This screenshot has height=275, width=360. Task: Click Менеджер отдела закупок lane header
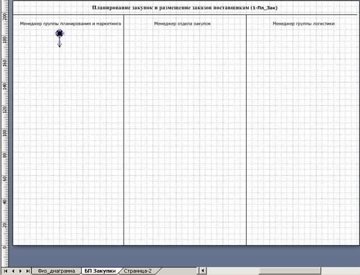183,24
